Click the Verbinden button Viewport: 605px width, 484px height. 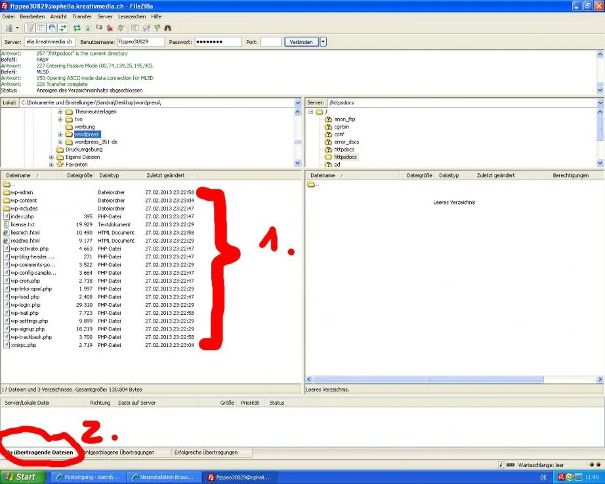301,42
